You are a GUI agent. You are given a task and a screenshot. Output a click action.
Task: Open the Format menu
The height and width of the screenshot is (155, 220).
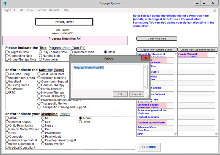click(x=41, y=10)
